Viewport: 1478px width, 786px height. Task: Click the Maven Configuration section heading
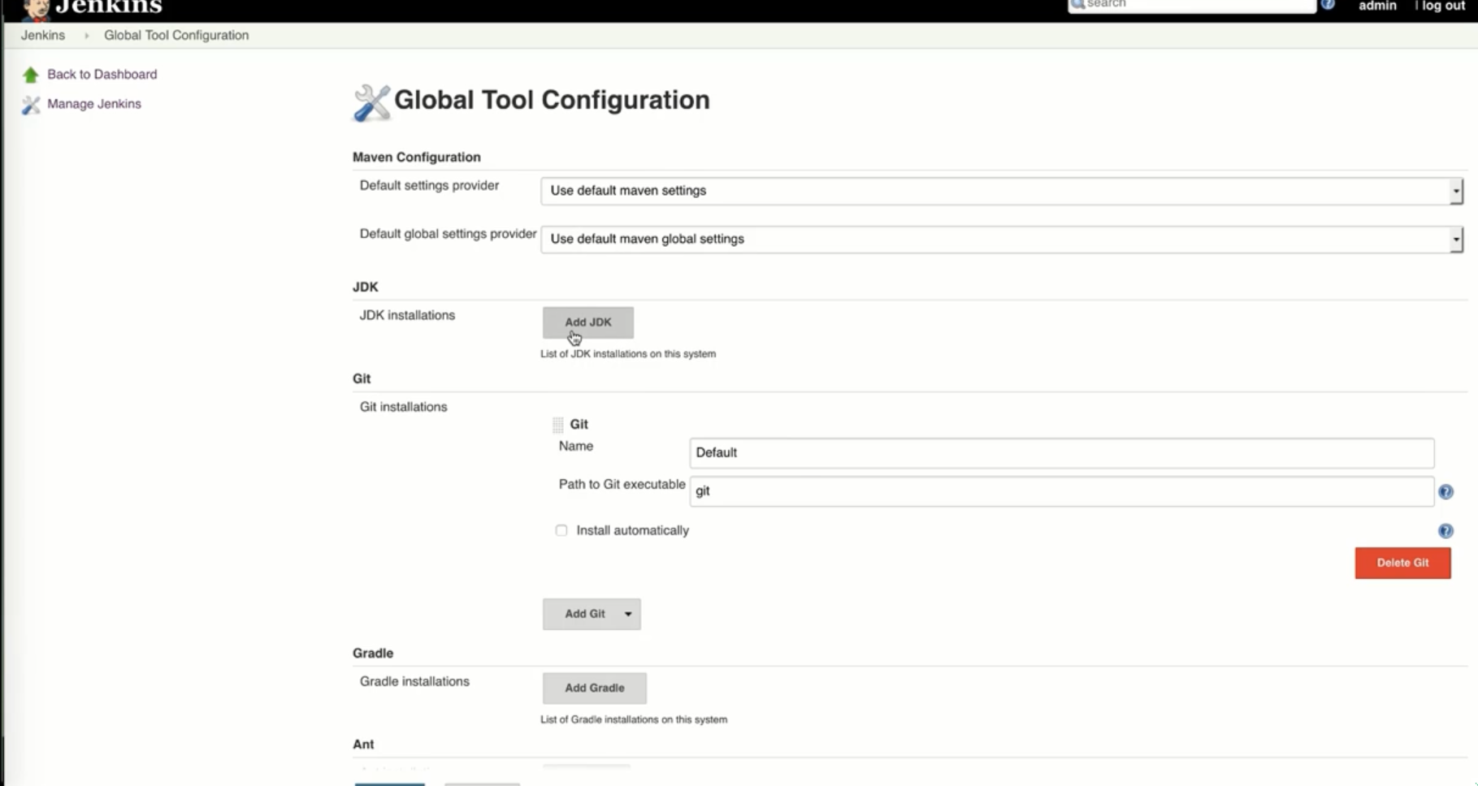click(417, 157)
